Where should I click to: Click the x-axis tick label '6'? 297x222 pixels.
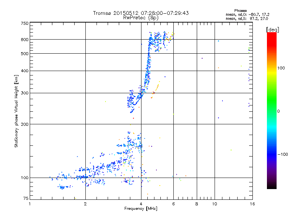(x=173, y=204)
